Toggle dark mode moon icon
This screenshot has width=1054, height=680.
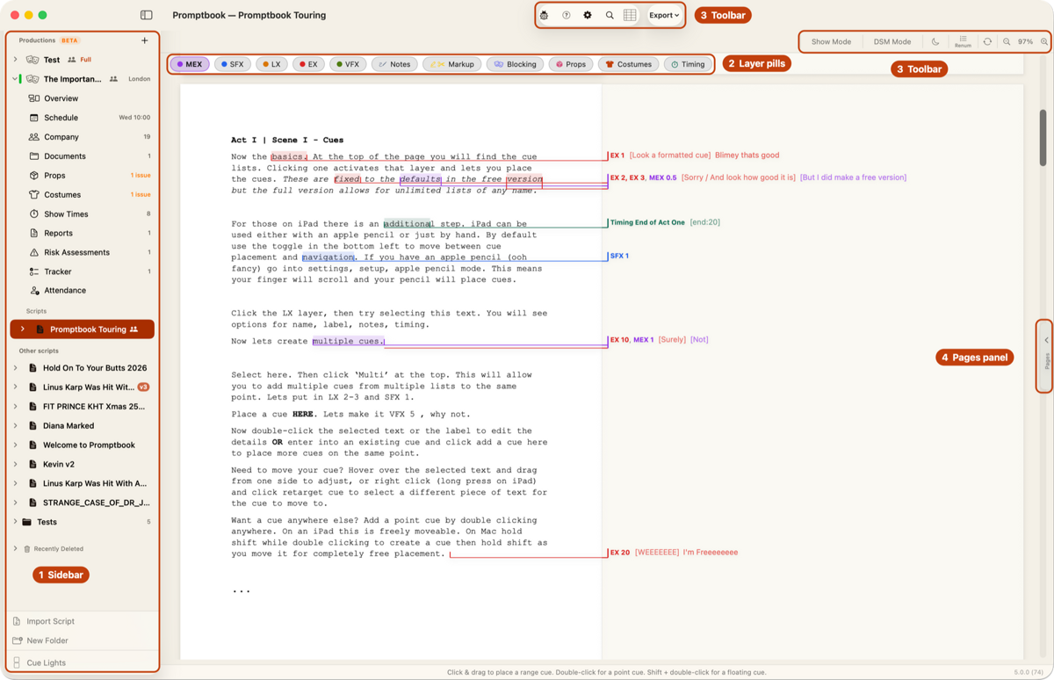[x=935, y=41]
